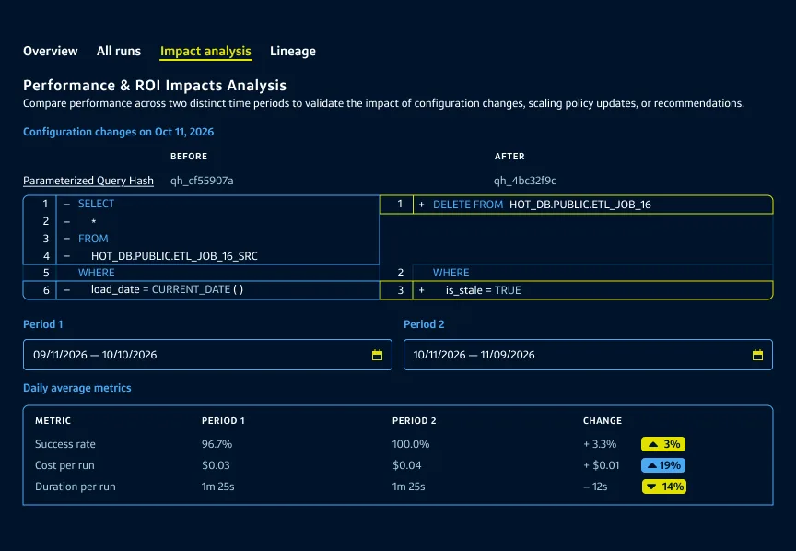
Task: Click line number 6 in before pane
Action: click(46, 290)
